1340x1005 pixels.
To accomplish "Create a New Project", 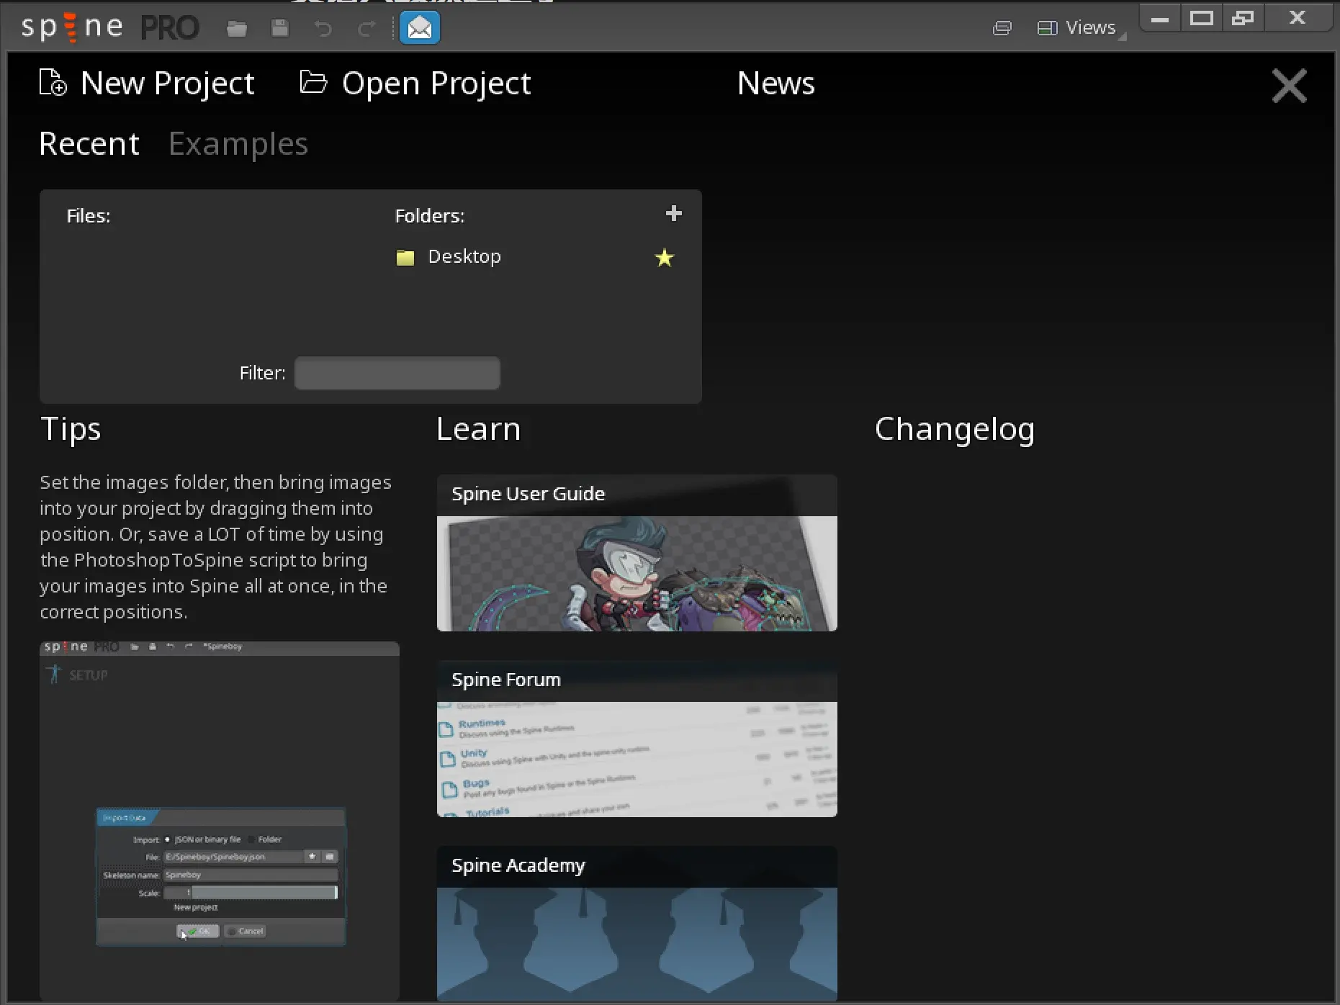I will pyautogui.click(x=147, y=84).
